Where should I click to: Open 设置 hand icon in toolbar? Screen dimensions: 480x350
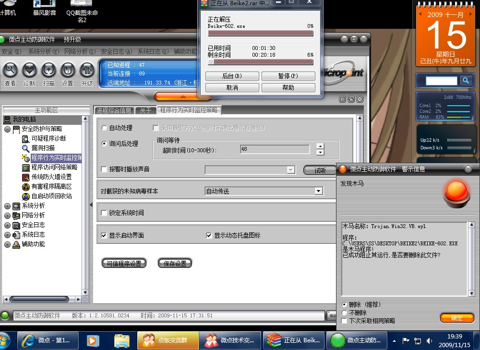tap(68, 70)
